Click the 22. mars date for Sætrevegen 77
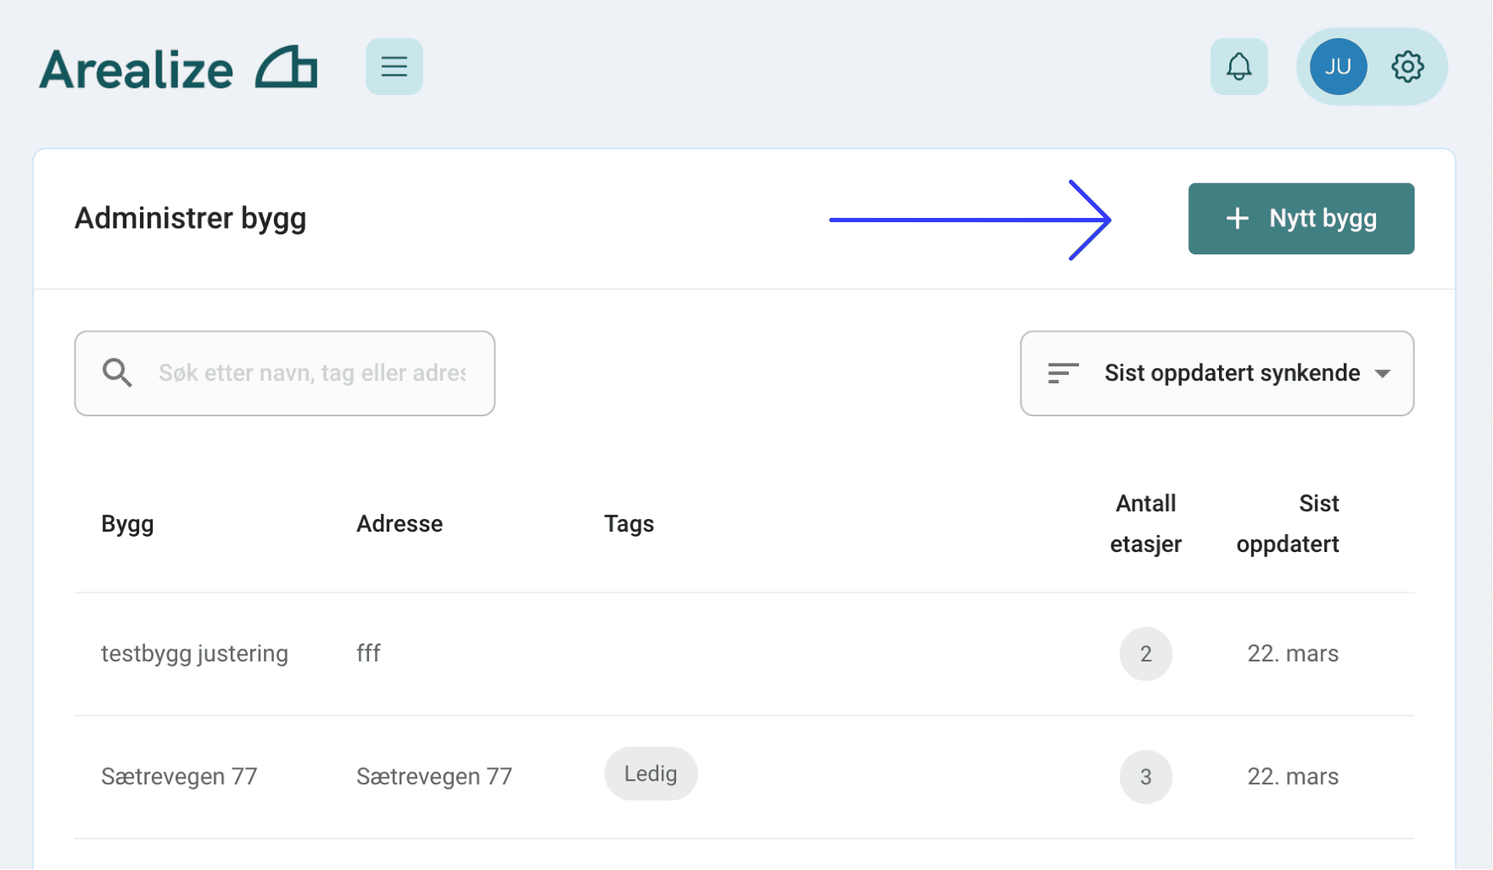This screenshot has height=870, width=1493. 1293,777
